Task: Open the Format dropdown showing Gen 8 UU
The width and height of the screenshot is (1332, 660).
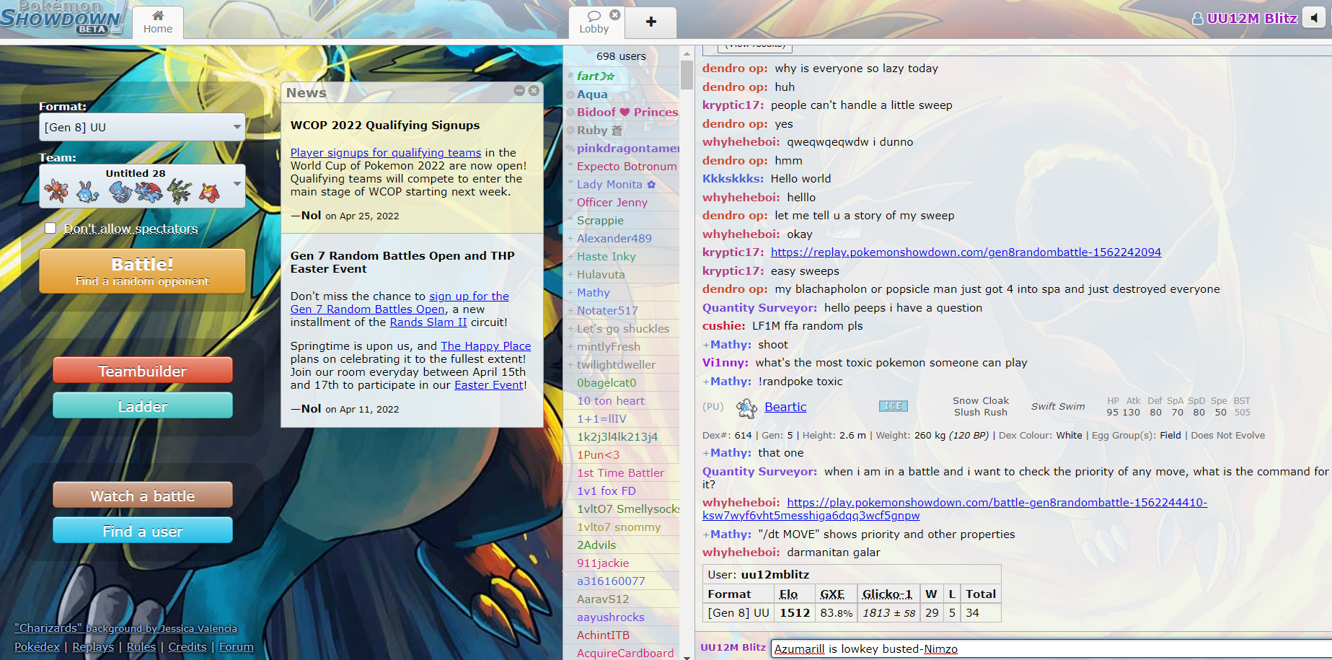Action: [142, 127]
